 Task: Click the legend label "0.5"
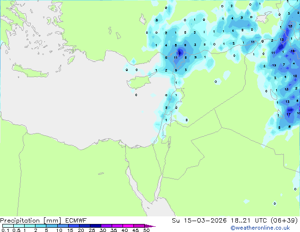[x=17, y=230]
